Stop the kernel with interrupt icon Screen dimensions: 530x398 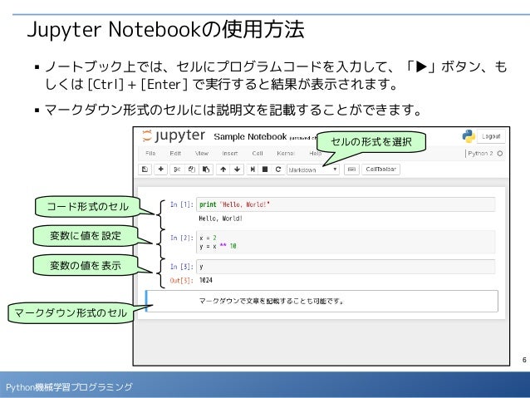click(265, 170)
